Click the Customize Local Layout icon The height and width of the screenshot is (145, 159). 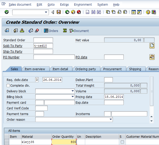click(x=154, y=12)
